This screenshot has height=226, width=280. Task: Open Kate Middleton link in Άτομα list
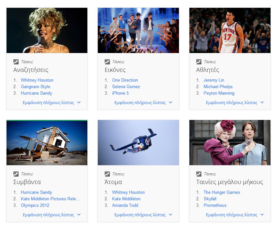coord(126,199)
